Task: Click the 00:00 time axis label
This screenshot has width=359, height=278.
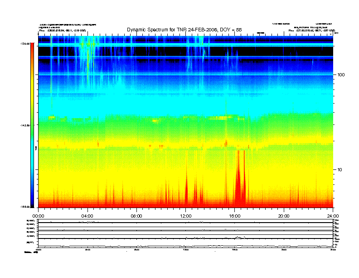Action: pos(38,216)
